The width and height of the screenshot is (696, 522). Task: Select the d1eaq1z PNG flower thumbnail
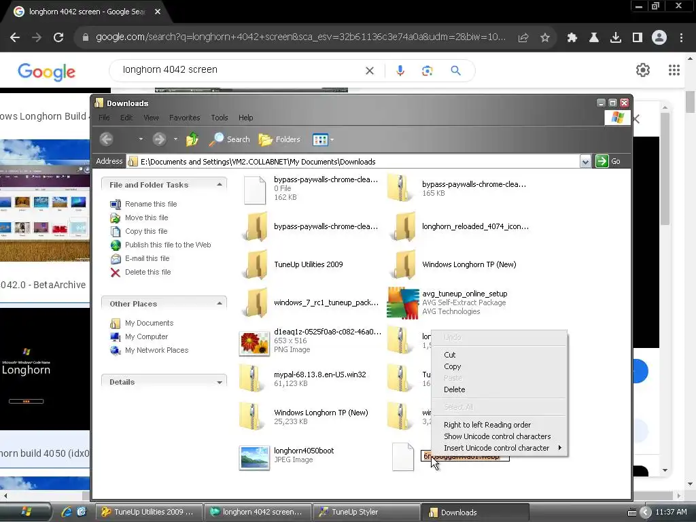254,343
